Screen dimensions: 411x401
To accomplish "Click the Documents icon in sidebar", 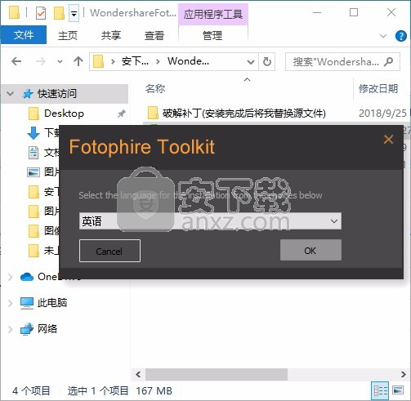I will pyautogui.click(x=34, y=153).
